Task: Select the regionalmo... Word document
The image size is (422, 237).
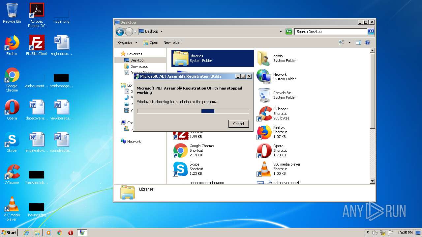Action: pos(61,45)
